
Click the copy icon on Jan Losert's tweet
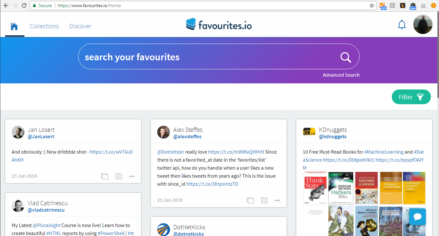point(104,176)
